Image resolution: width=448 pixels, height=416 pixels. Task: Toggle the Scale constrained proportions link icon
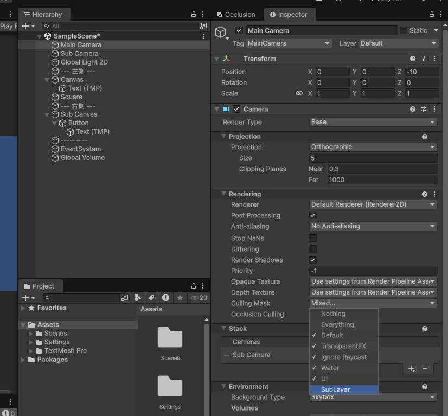(299, 93)
